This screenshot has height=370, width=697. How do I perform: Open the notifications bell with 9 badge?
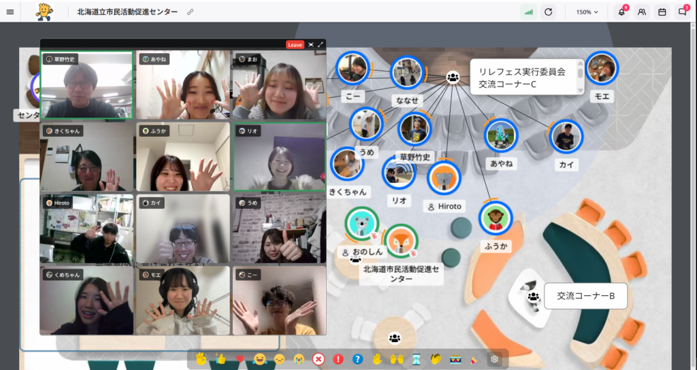point(621,12)
